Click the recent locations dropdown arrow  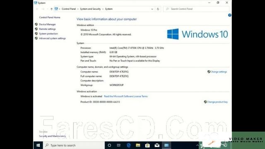[x=48, y=9]
